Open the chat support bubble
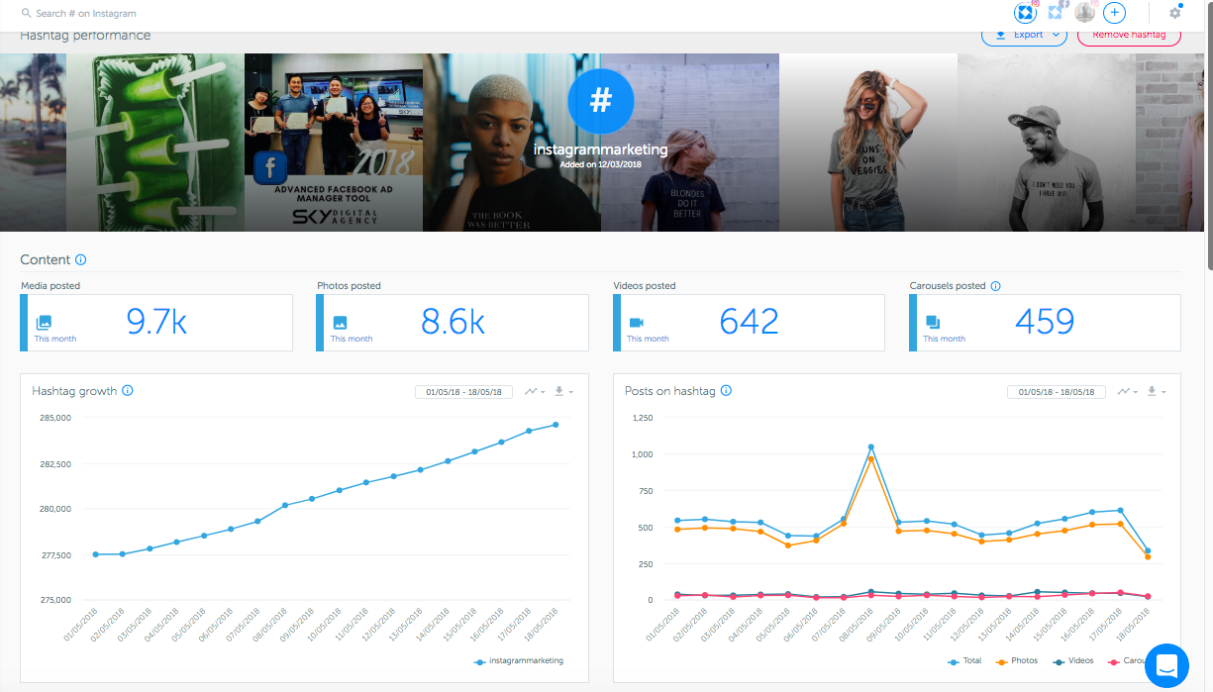 [1166, 665]
